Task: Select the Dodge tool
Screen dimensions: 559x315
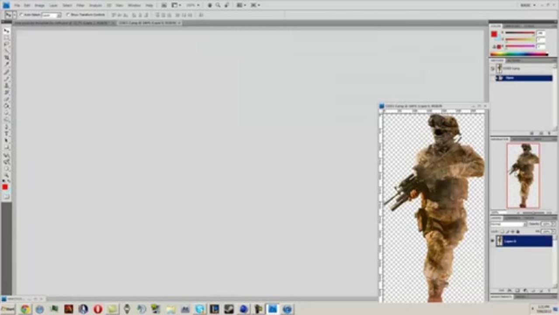Action: [x=7, y=119]
